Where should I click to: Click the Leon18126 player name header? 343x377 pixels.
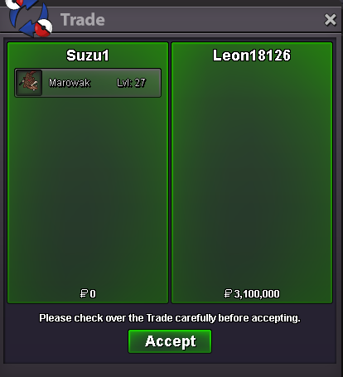coord(252,56)
